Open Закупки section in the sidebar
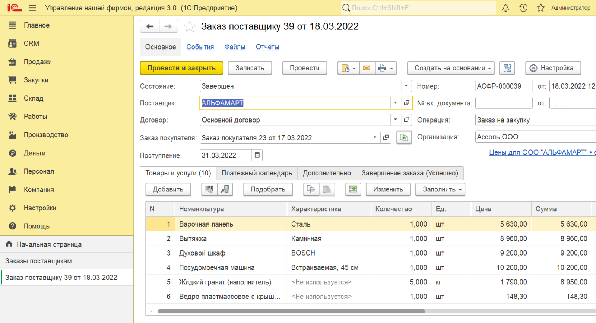596x323 pixels. coord(36,80)
